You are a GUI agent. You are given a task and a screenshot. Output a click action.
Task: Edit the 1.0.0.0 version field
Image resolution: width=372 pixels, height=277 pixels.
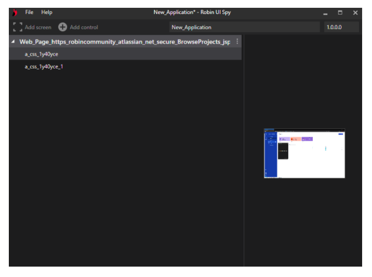coord(341,27)
